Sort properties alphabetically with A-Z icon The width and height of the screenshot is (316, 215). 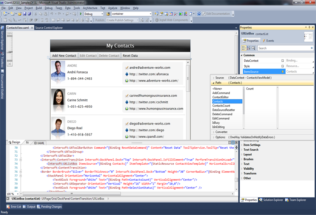(x=249, y=48)
